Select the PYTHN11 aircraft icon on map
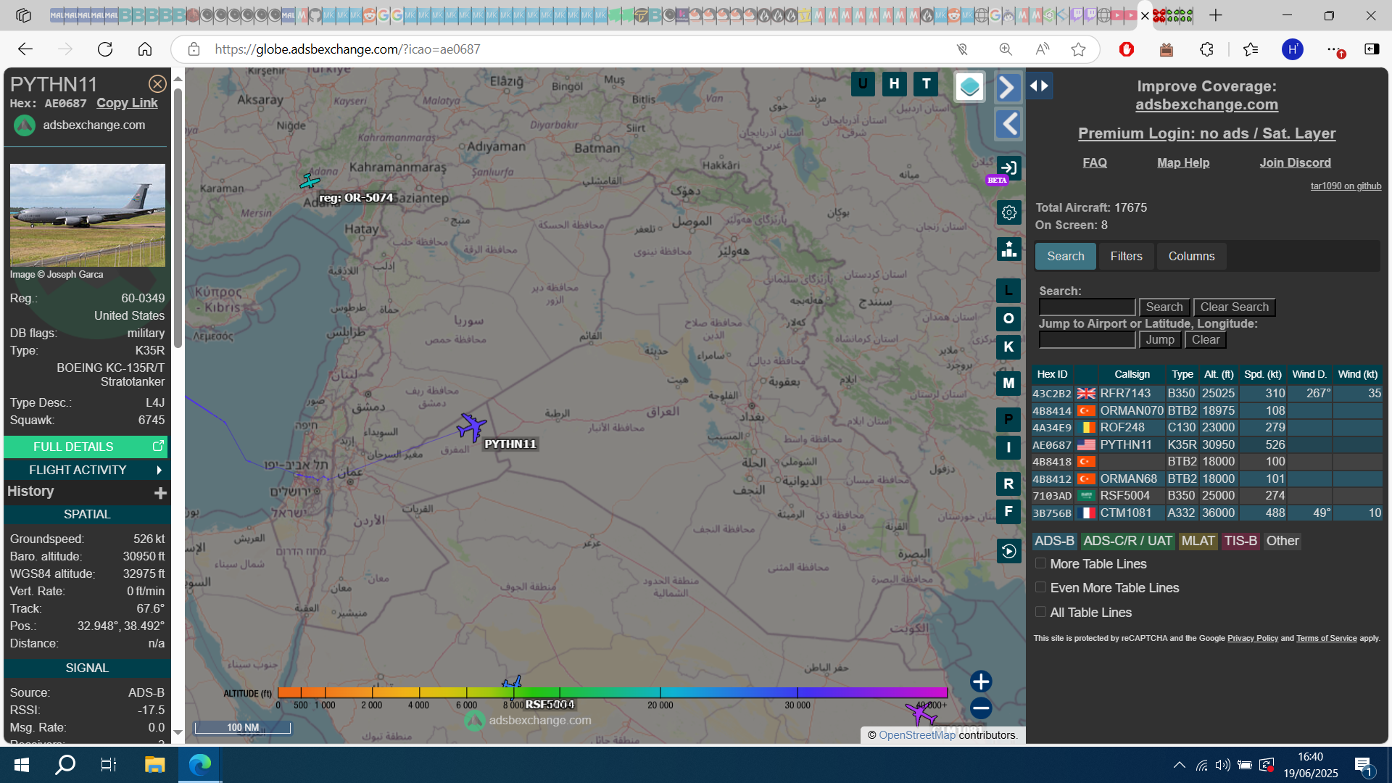Image resolution: width=1392 pixels, height=783 pixels. coord(471,427)
